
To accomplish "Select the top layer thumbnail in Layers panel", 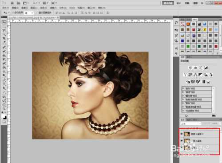I will (187, 134).
